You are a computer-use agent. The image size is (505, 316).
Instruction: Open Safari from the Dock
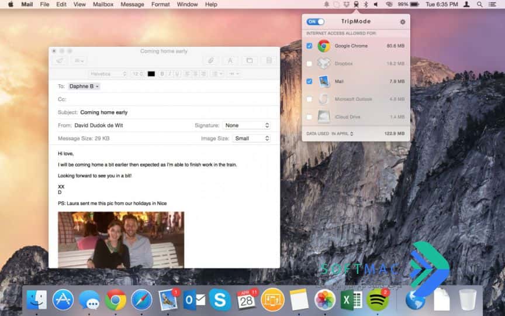click(141, 300)
